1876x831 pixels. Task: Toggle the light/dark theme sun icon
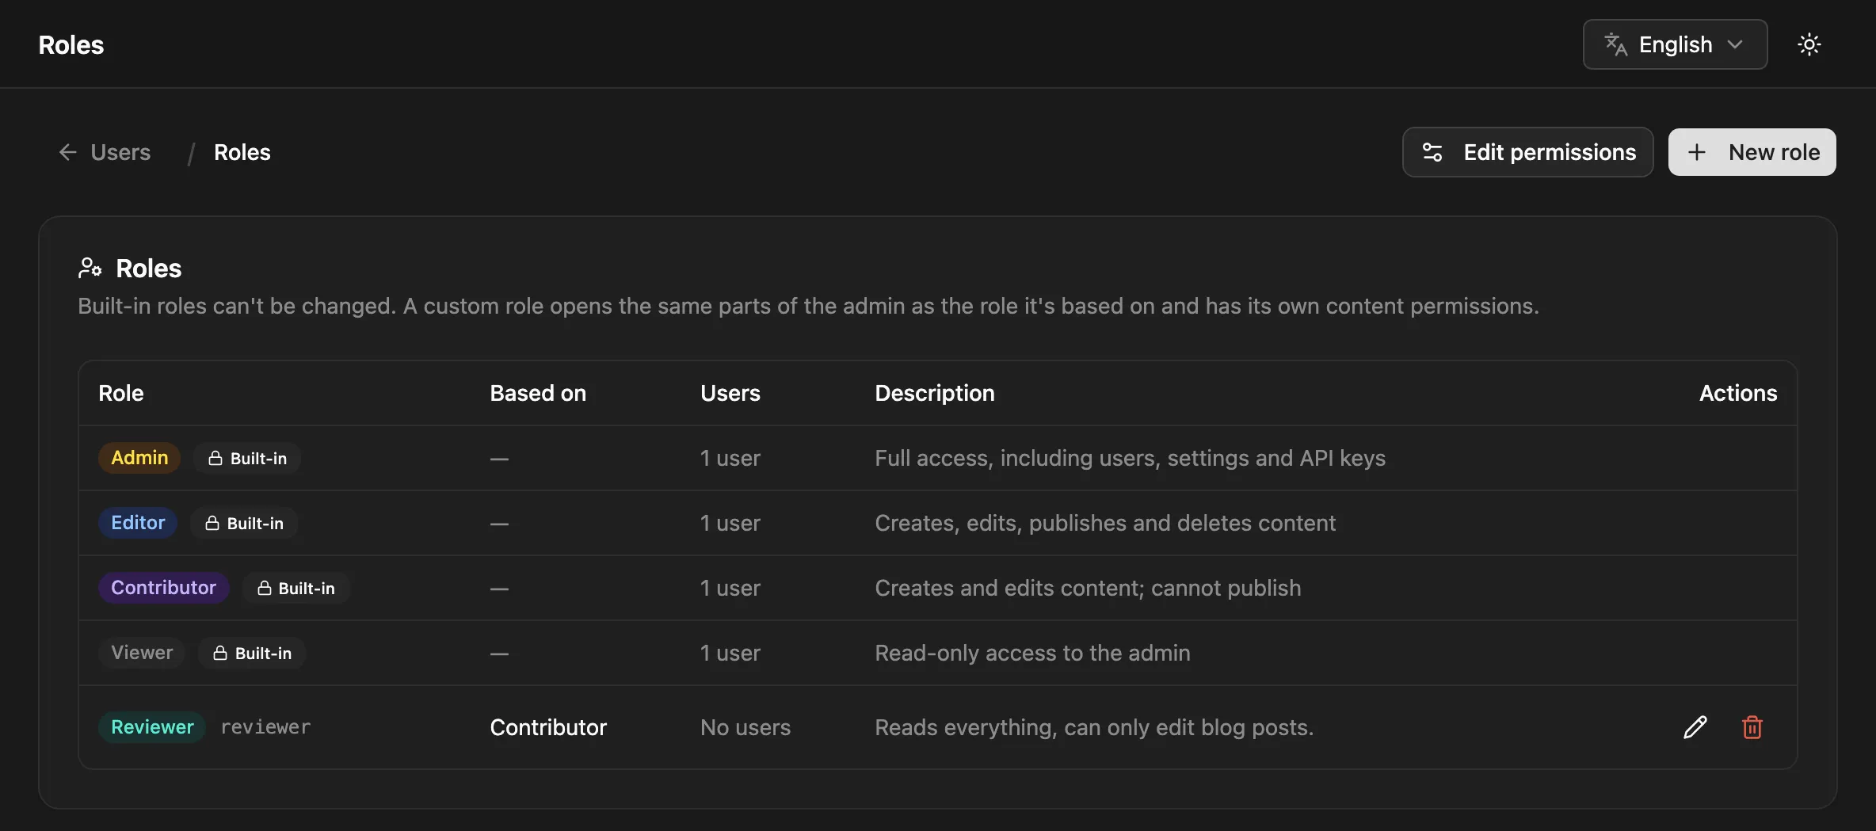[1809, 44]
